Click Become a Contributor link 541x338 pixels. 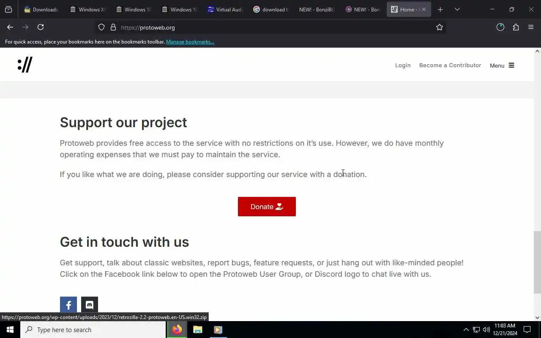coord(450,65)
